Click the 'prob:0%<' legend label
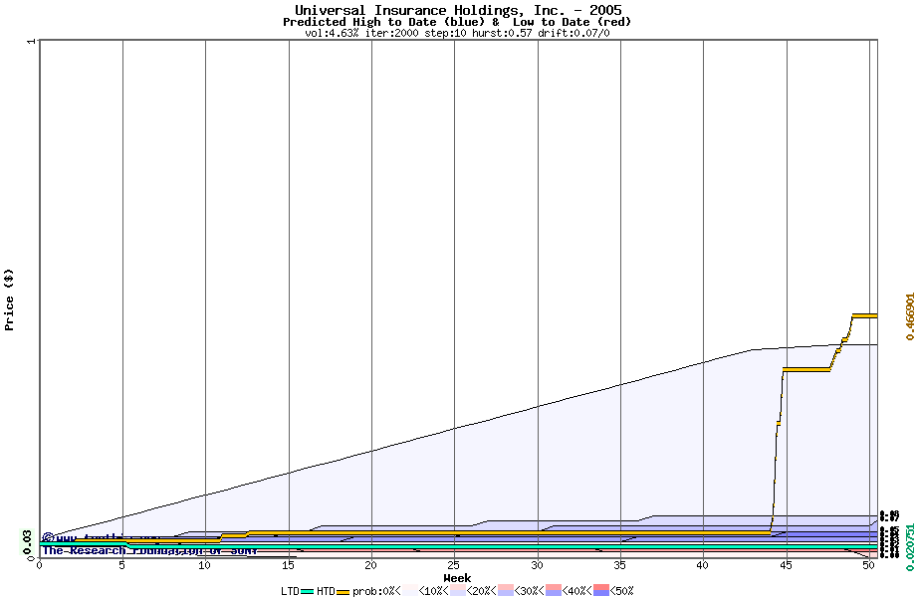The image size is (916, 597). click(x=376, y=591)
